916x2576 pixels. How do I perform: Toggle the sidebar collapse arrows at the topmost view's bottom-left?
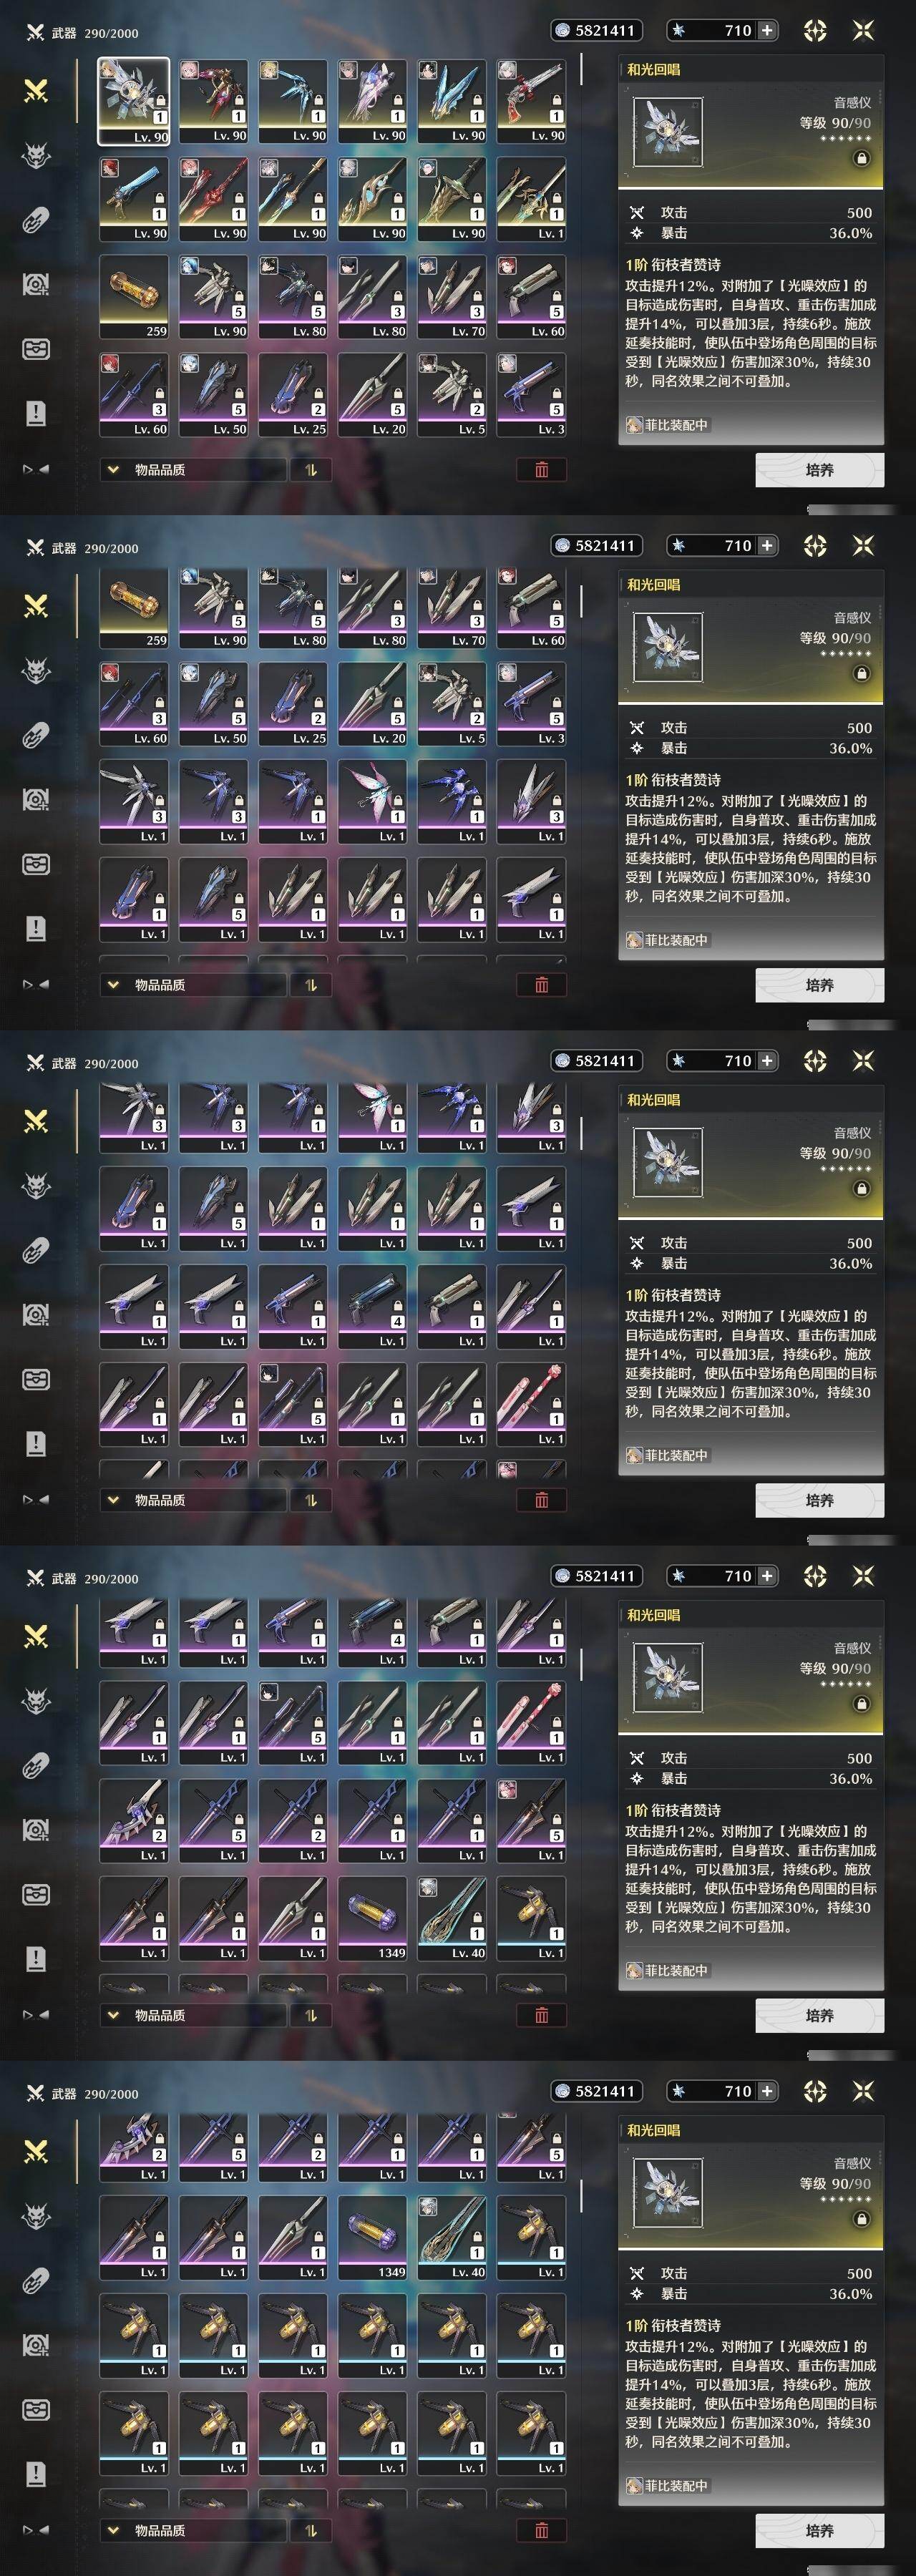36,469
